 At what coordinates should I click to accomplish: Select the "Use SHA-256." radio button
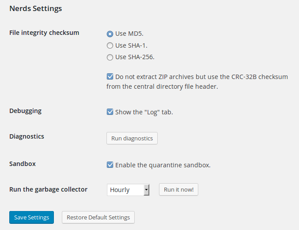[x=110, y=57]
